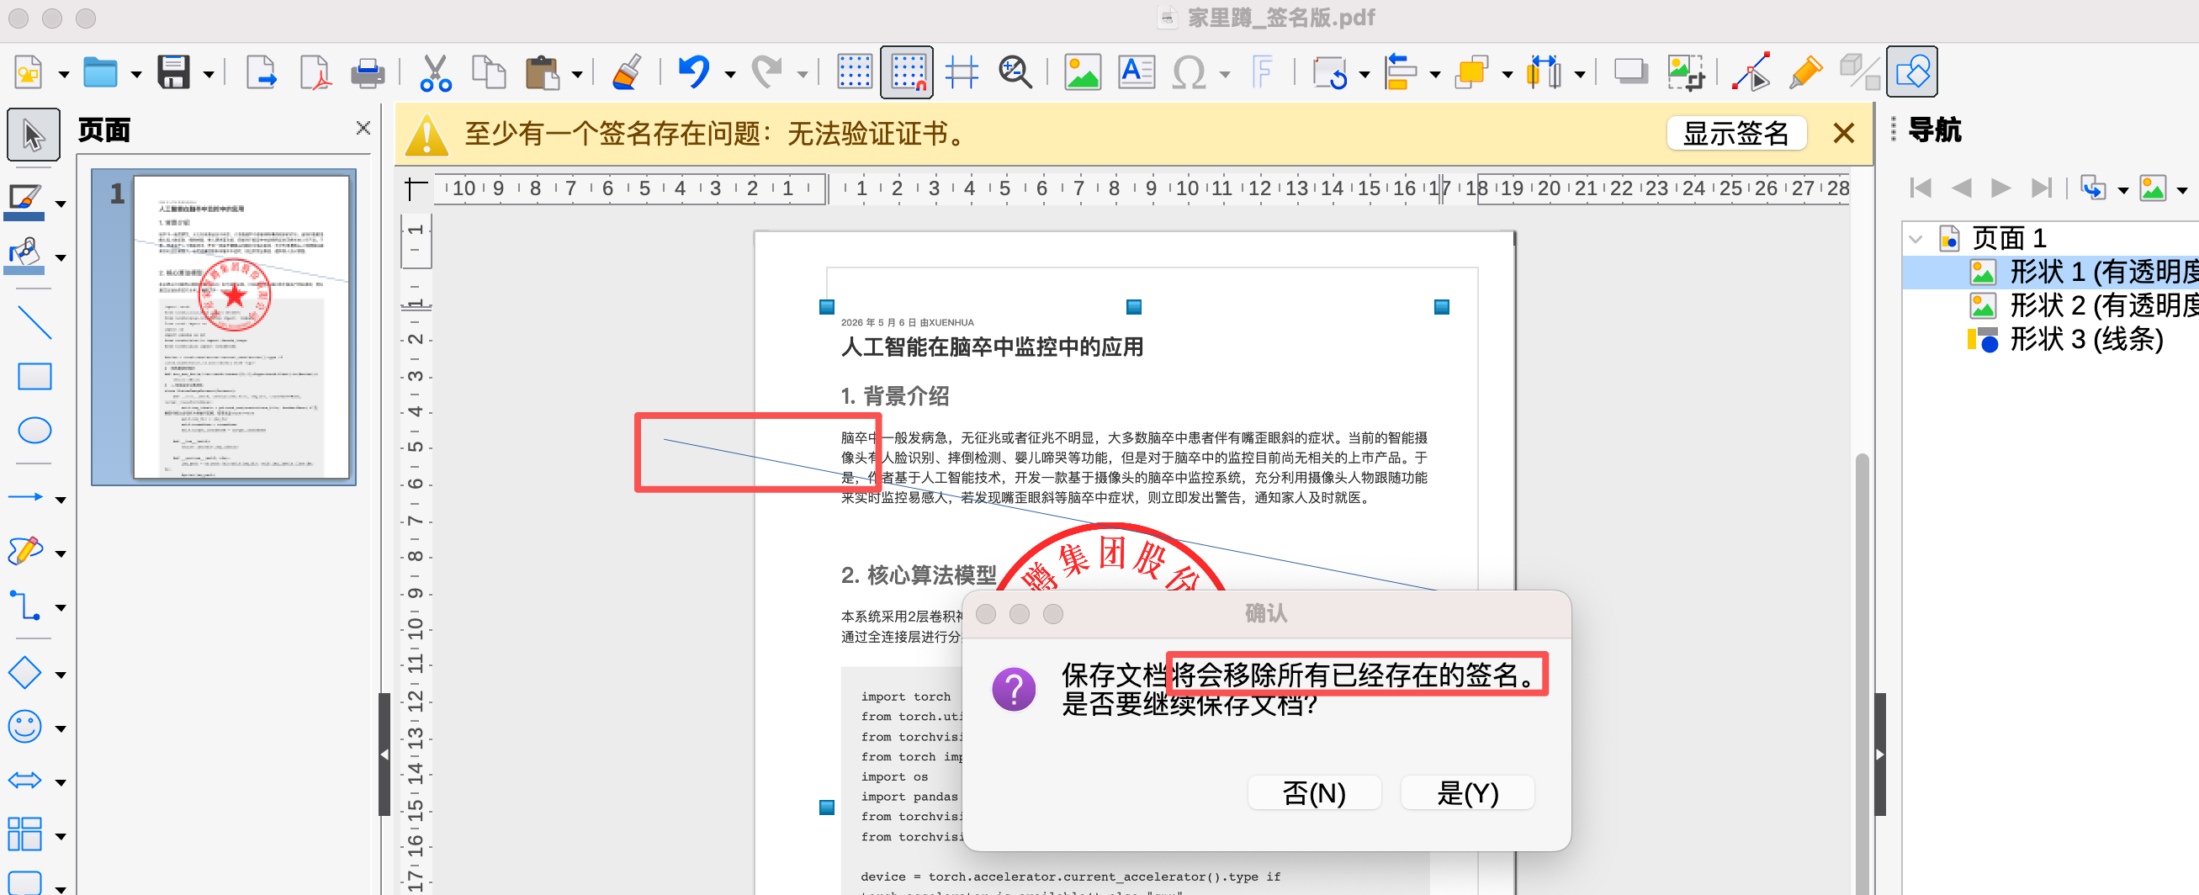
Task: Select 形状 3 (线条) in navigator
Action: pyautogui.click(x=2085, y=340)
